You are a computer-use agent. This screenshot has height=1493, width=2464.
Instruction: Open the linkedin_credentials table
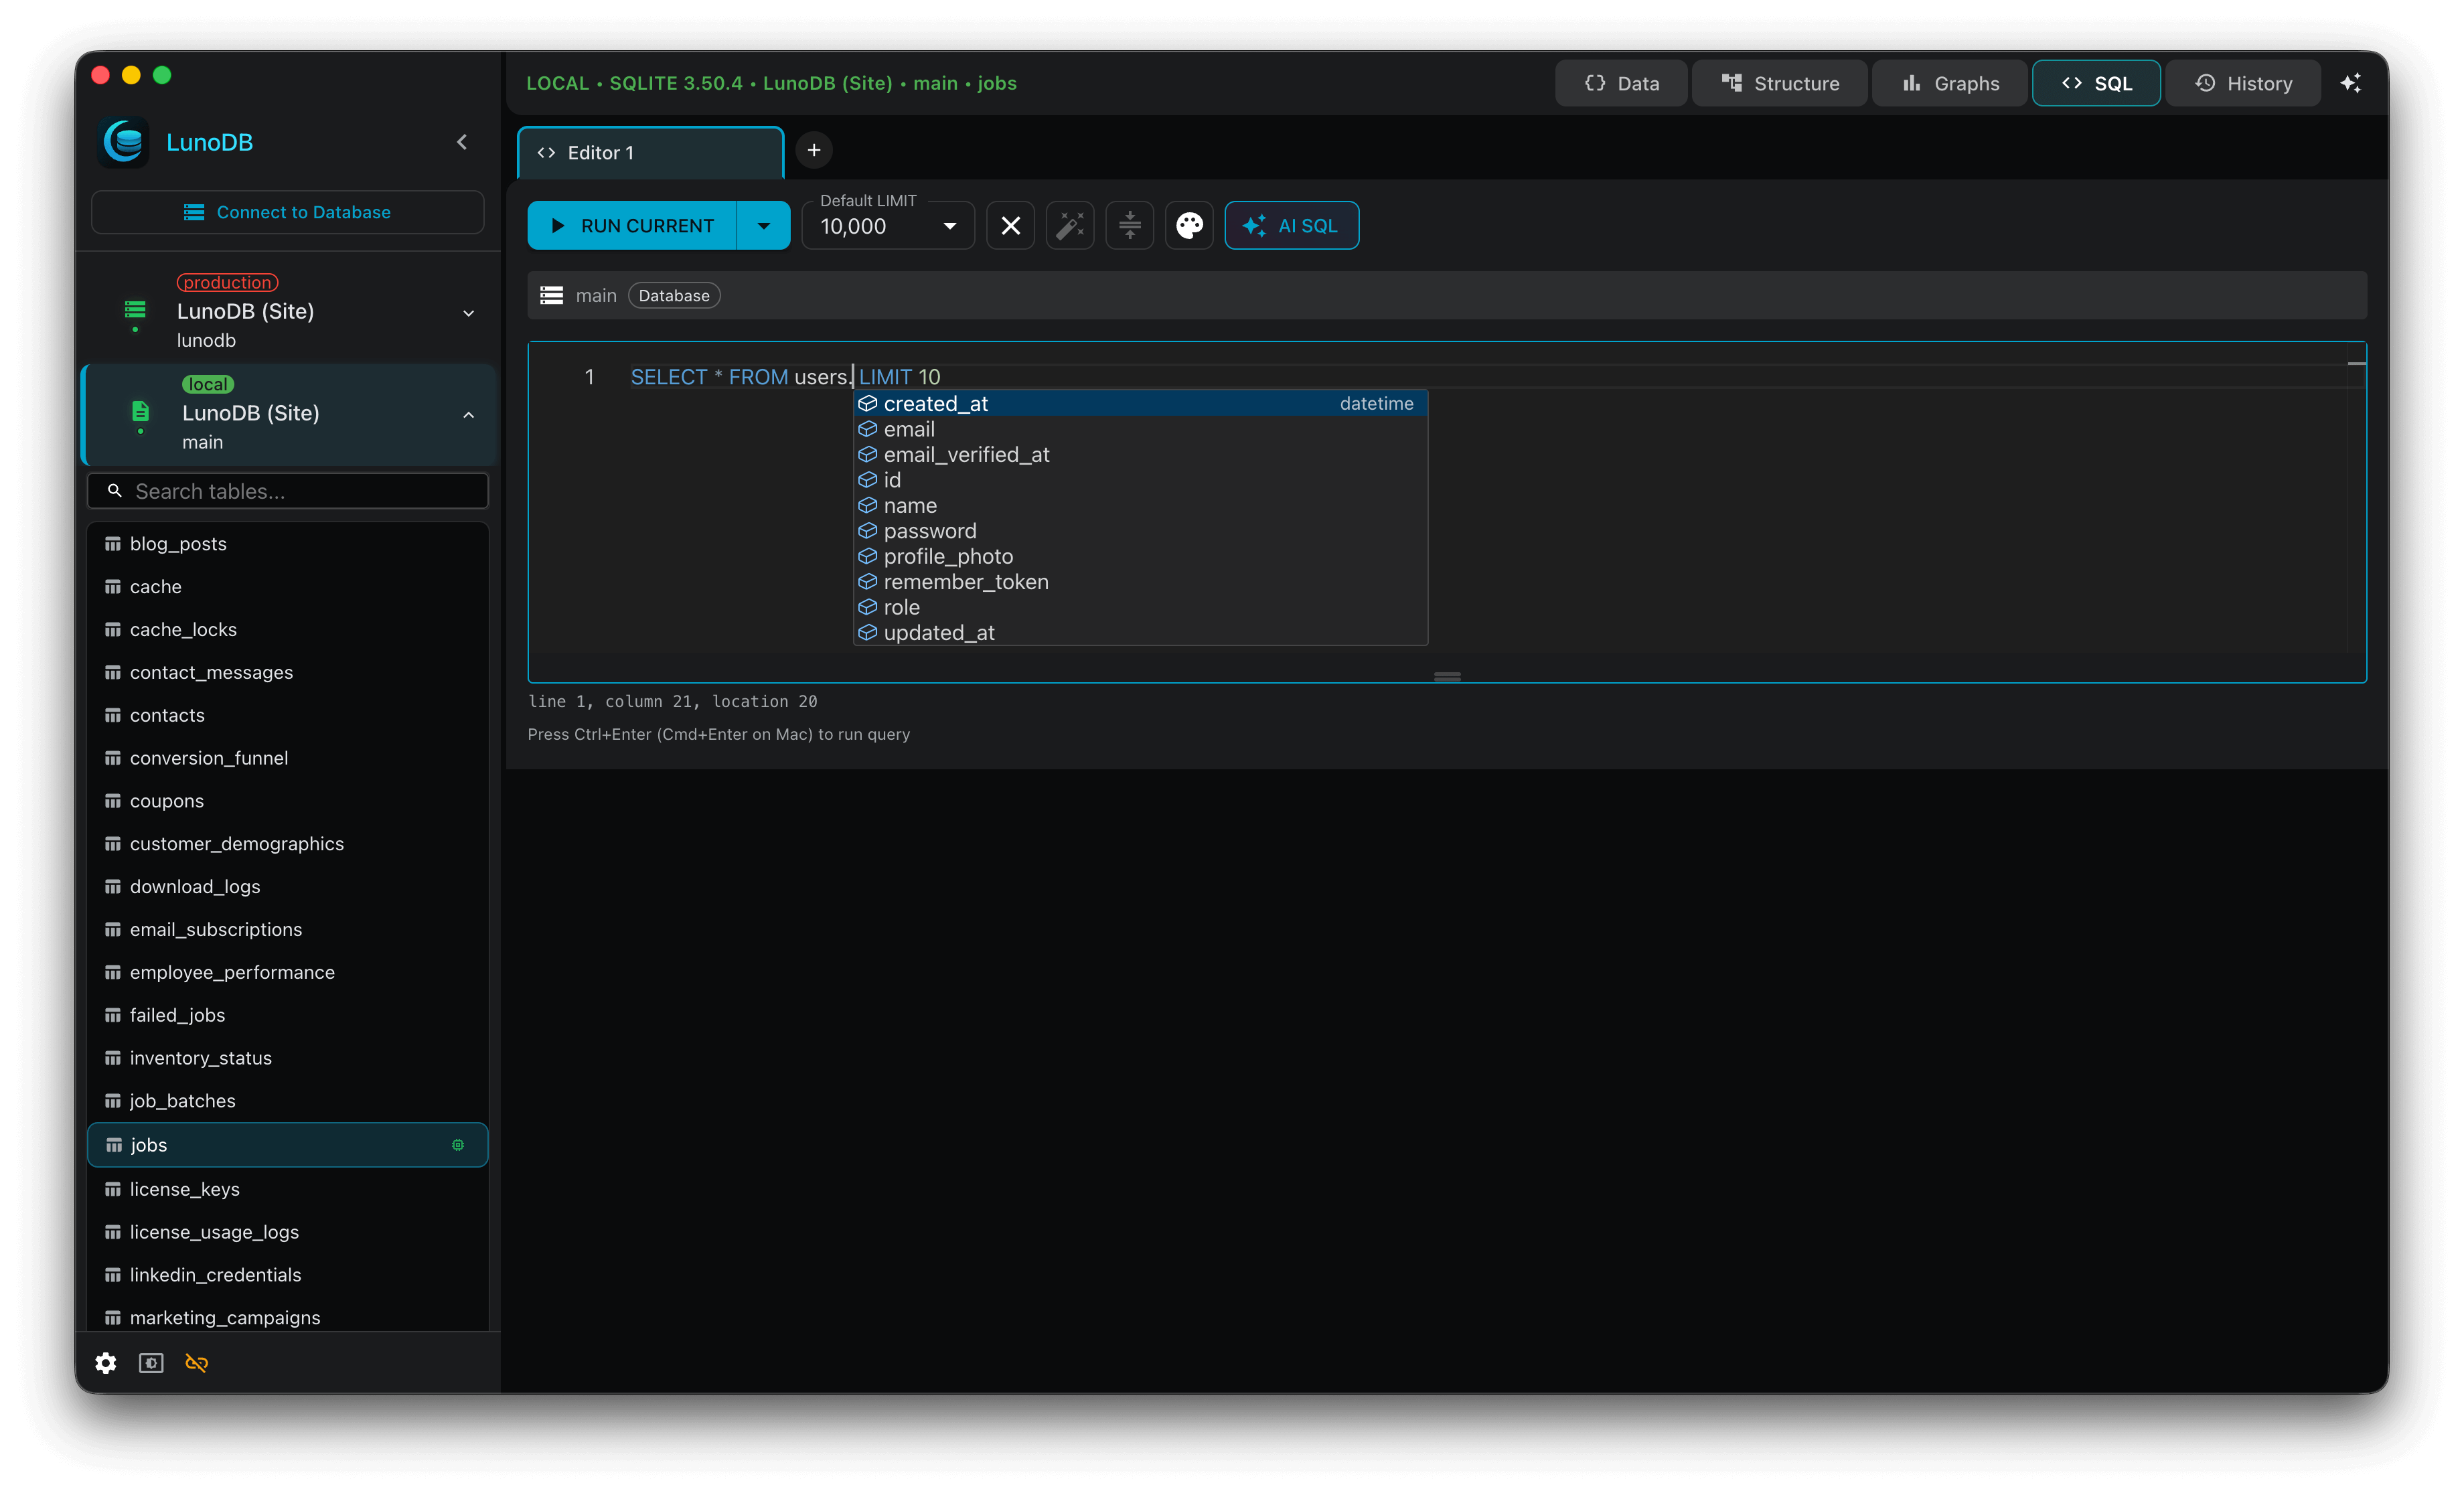click(x=288, y=1275)
